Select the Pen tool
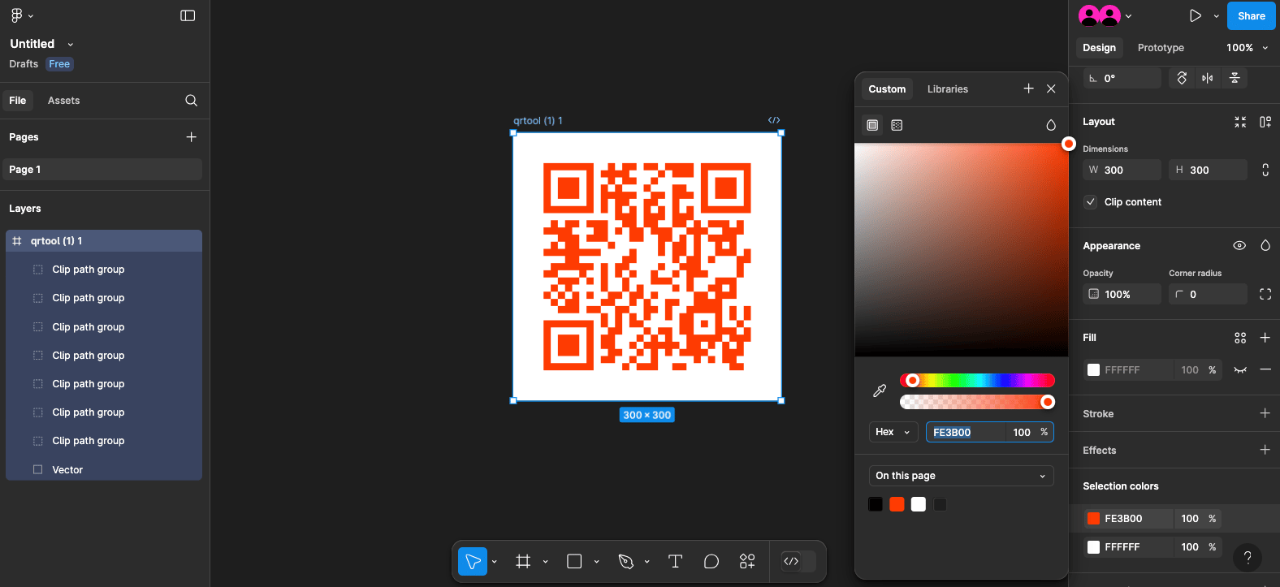 tap(625, 561)
